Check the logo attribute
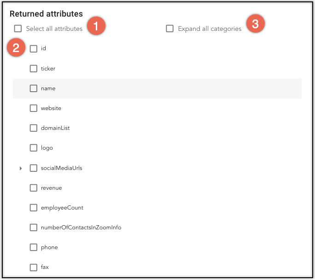315x280 pixels. point(34,148)
